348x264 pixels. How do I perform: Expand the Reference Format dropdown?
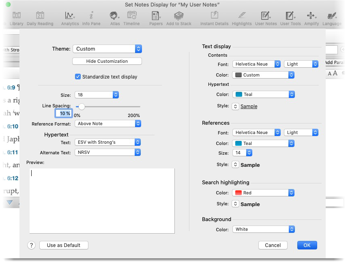(107, 123)
